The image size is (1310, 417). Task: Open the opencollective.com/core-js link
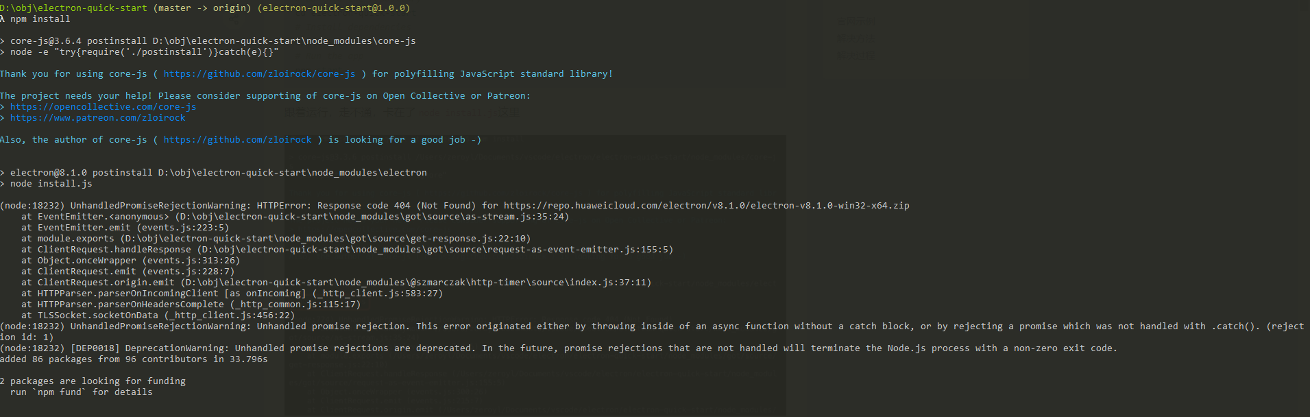(x=103, y=107)
